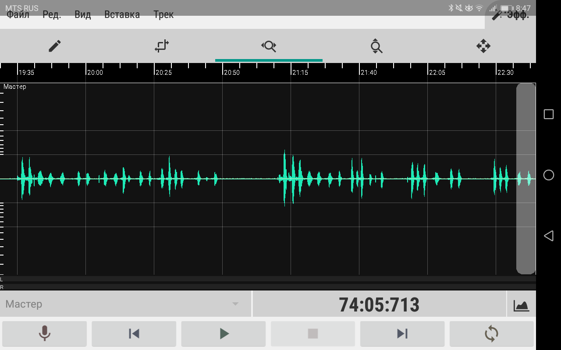This screenshot has height=350, width=561.
Task: Click the vertical scrollbar handle on waveform
Action: tap(526, 178)
